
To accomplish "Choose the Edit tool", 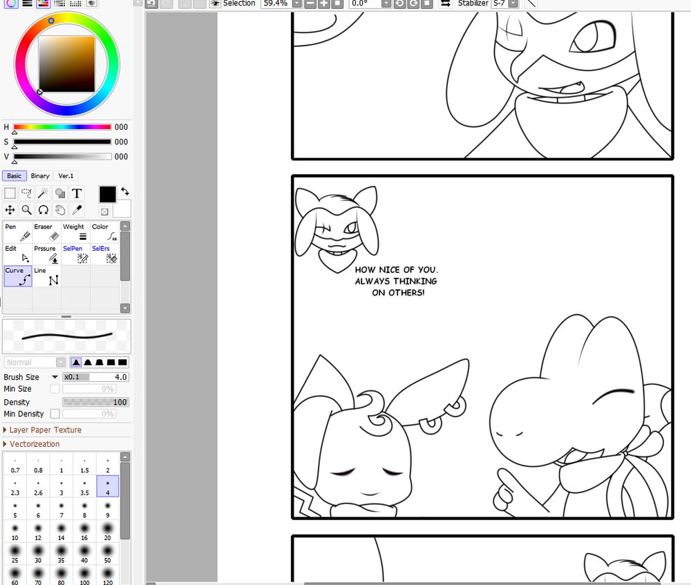I will click(18, 254).
